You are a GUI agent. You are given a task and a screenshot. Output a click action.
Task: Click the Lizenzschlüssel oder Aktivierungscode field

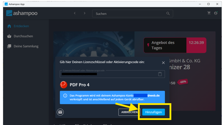[112, 74]
